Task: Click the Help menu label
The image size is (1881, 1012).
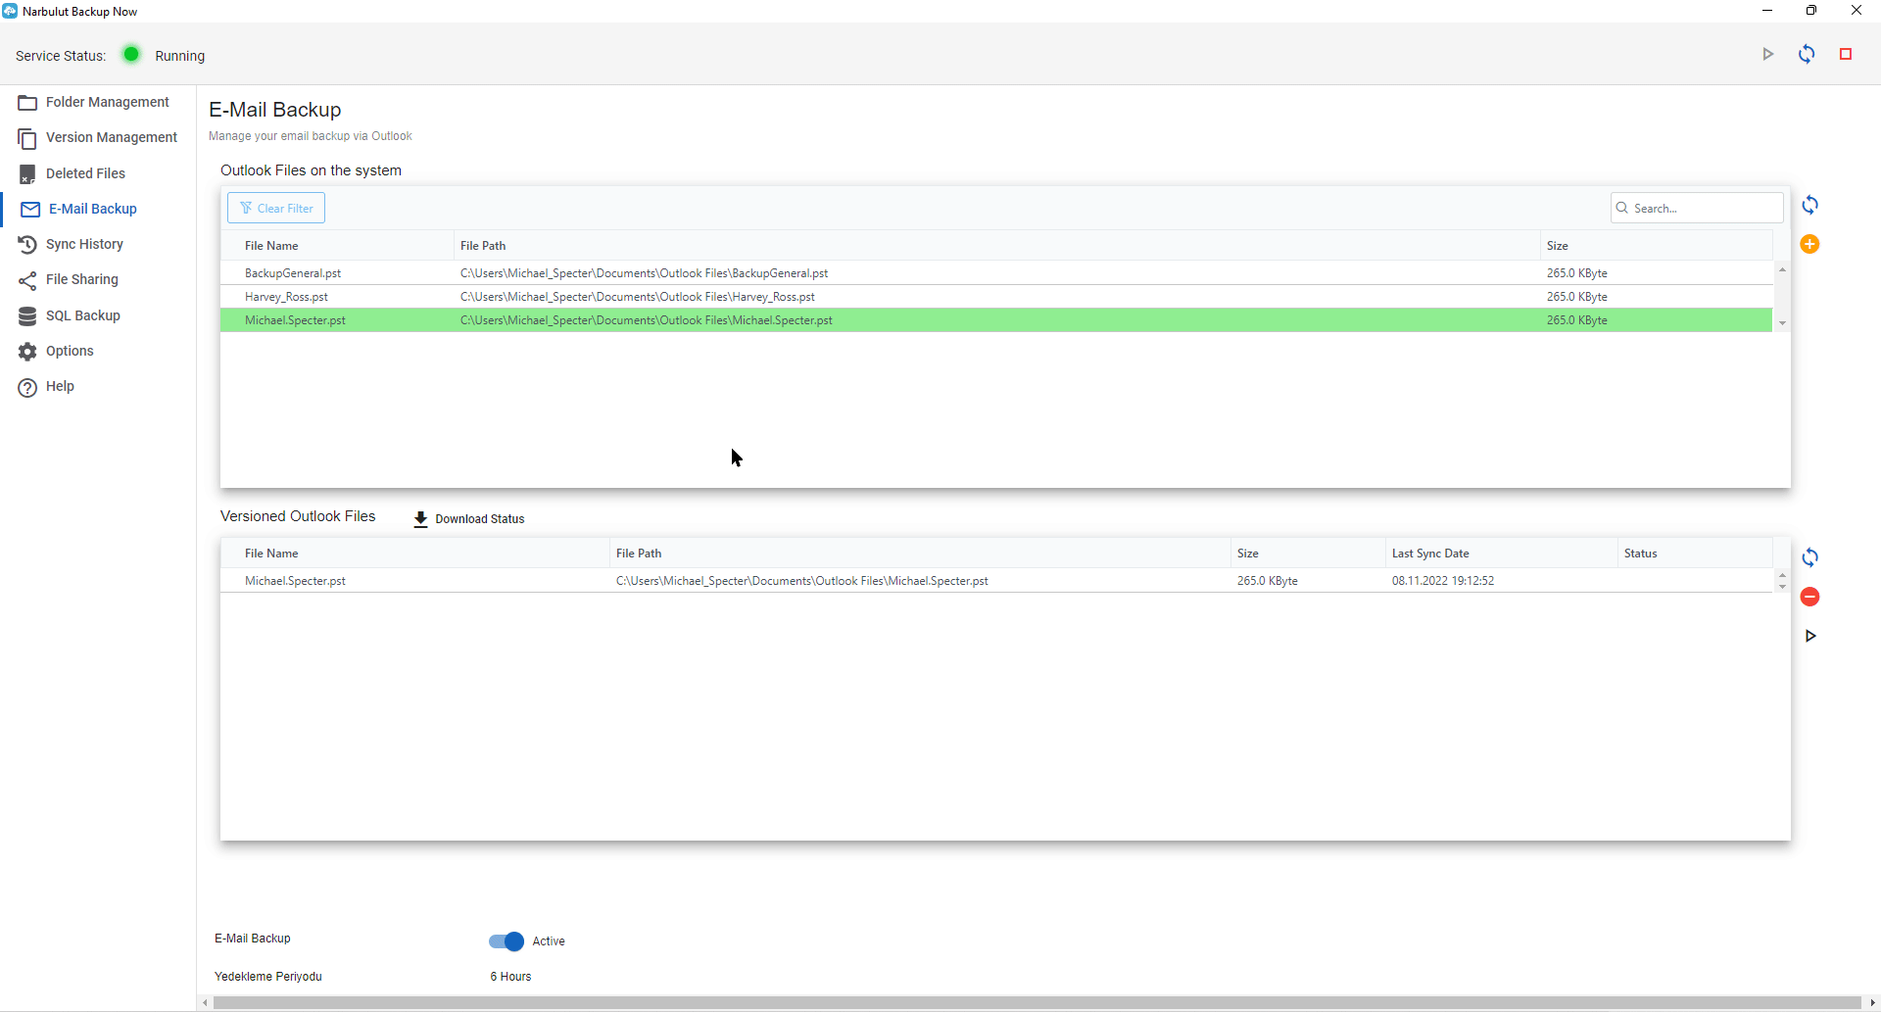Action: tap(60, 386)
